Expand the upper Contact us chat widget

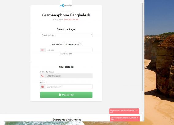(x=124, y=111)
